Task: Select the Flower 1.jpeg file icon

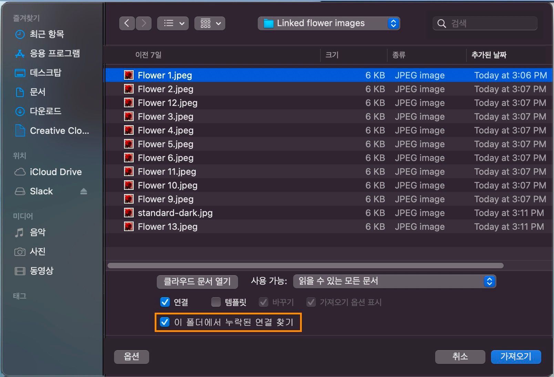Action: [x=129, y=75]
